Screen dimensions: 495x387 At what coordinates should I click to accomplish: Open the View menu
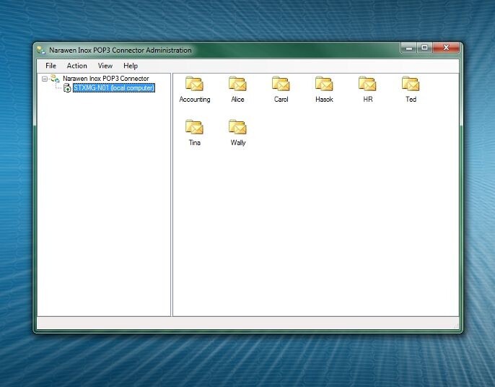point(105,66)
